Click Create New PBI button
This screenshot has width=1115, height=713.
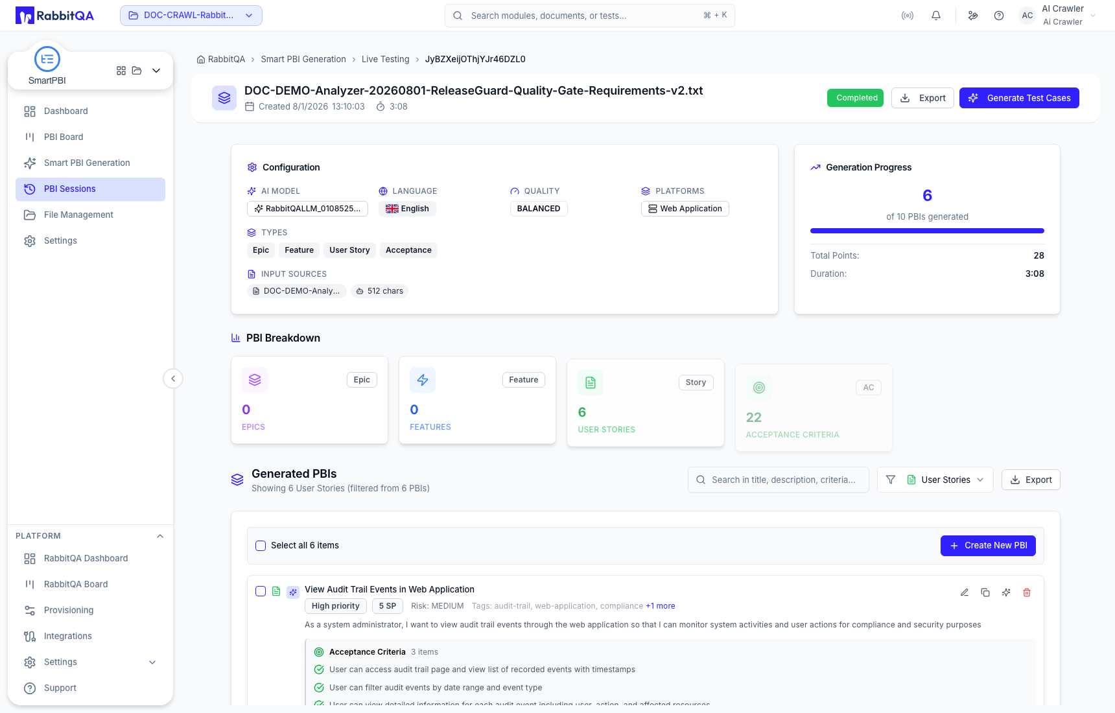pyautogui.click(x=988, y=546)
